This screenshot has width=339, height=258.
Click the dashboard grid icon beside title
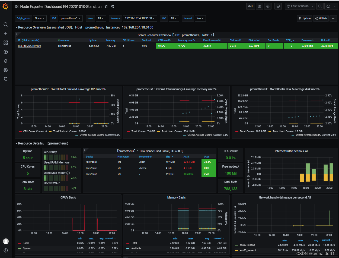(x=17, y=6)
